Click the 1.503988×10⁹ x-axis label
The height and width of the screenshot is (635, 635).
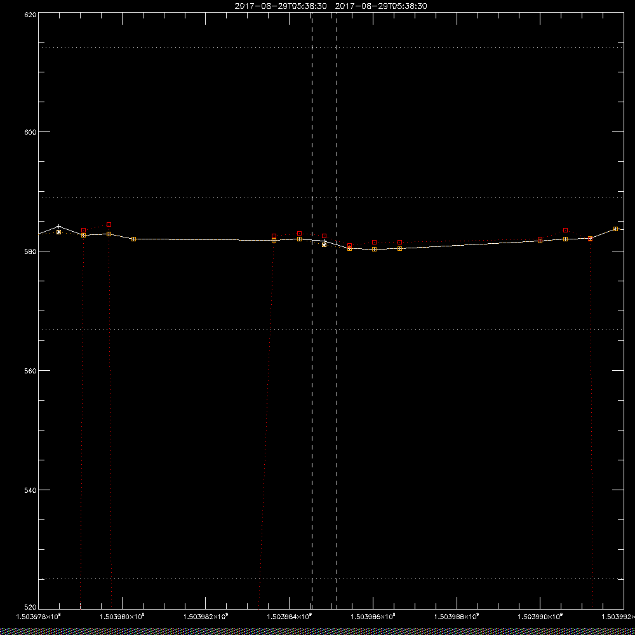tap(457, 617)
